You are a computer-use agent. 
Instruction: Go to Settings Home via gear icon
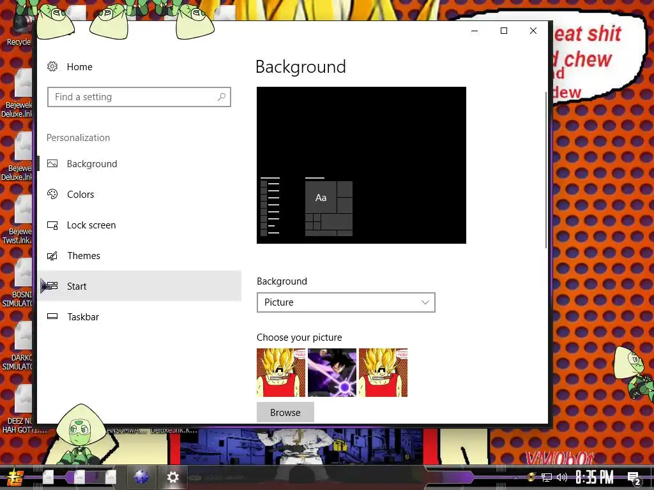coord(52,66)
